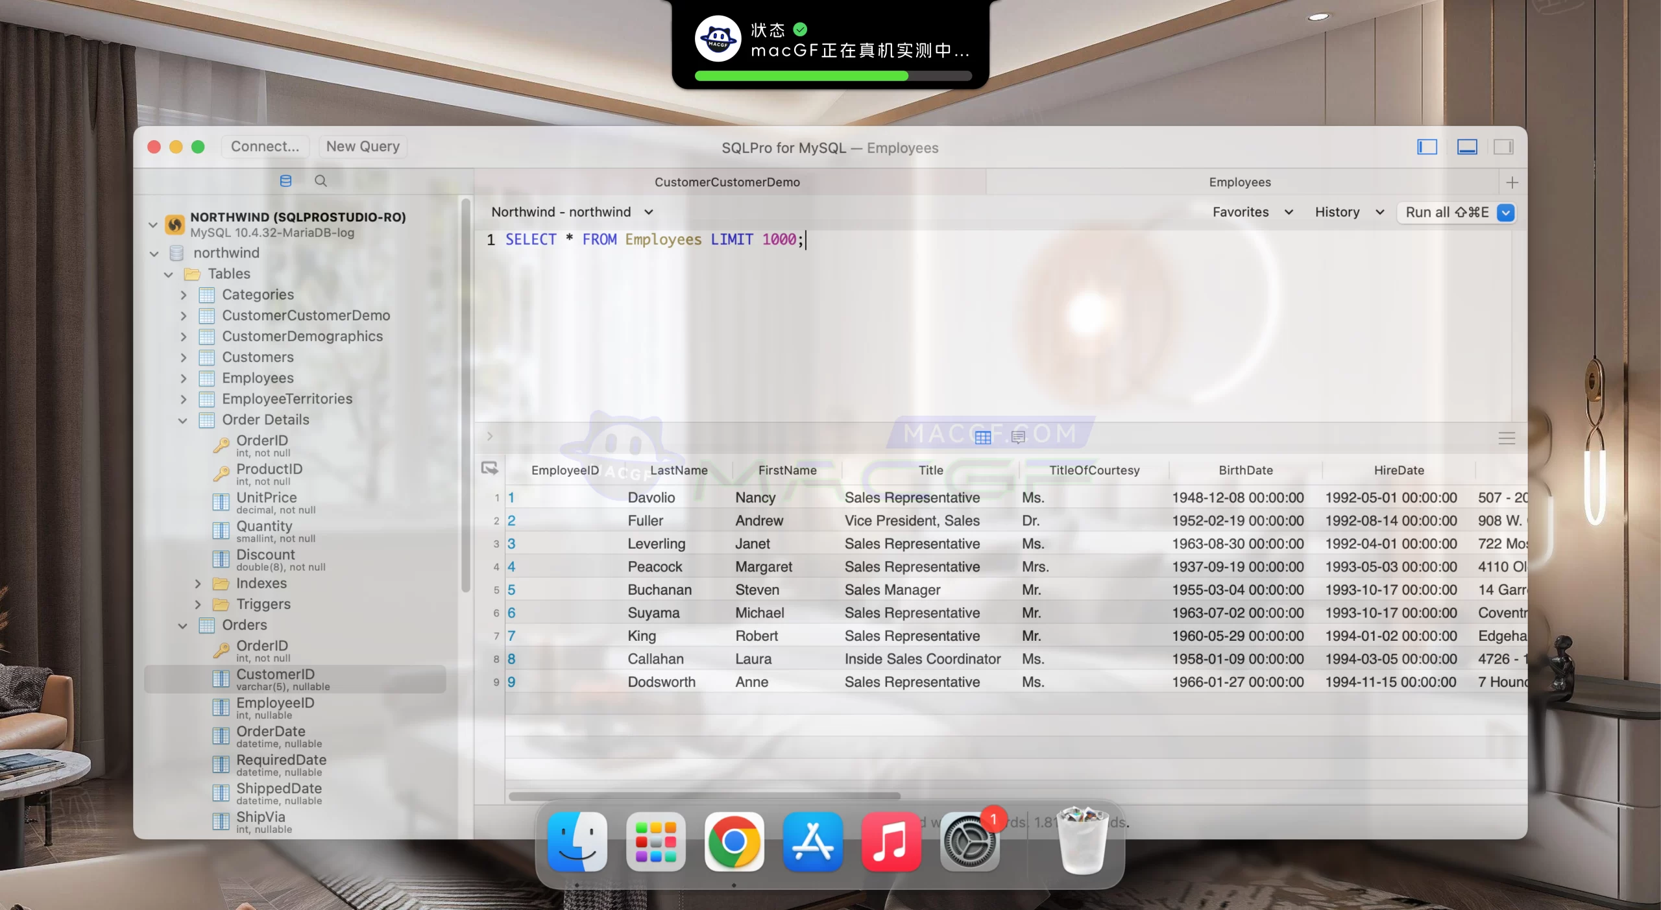Click the database icon above the sidebar
The width and height of the screenshot is (1661, 910).
(286, 180)
